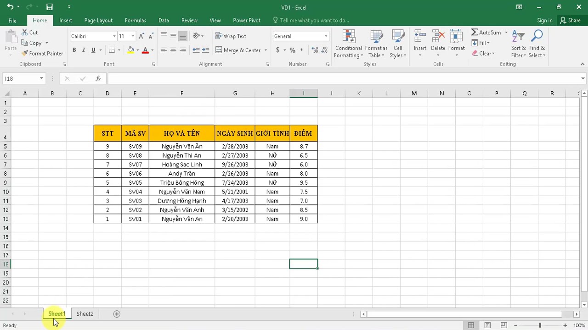The image size is (588, 330).
Task: Click Insert cells icon in Cells group
Action: [420, 44]
